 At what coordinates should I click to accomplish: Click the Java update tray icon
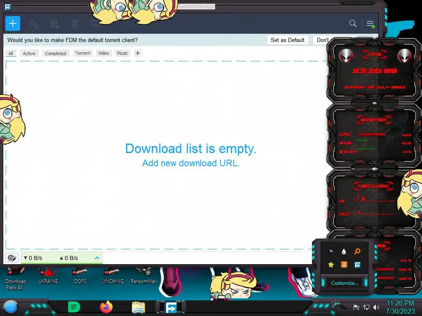[x=344, y=265]
